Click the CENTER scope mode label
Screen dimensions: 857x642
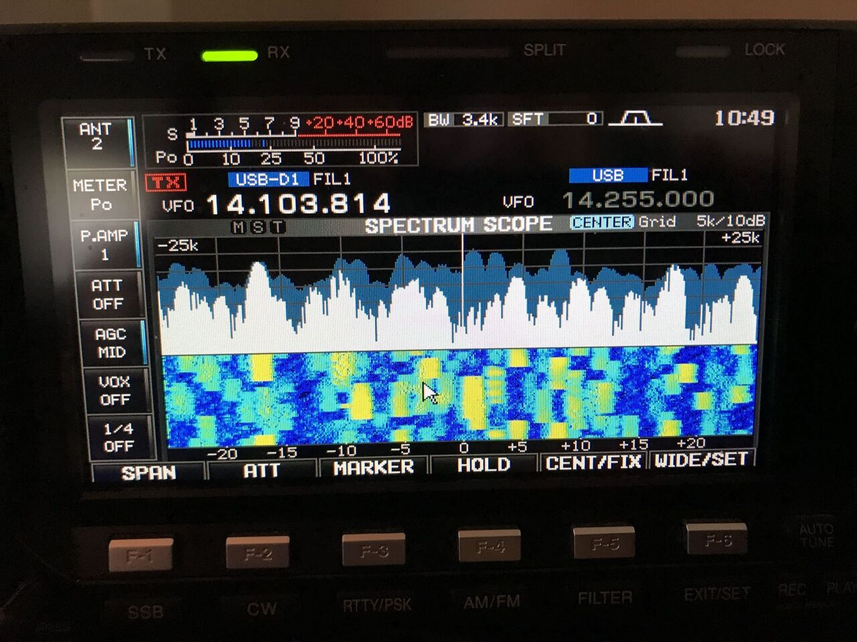pos(602,222)
